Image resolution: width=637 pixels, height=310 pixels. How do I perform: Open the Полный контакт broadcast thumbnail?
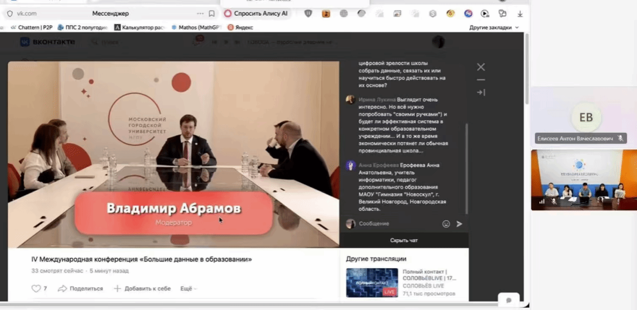click(x=372, y=283)
